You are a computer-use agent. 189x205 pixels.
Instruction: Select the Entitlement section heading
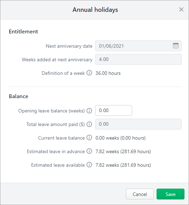pyautogui.click(x=23, y=32)
